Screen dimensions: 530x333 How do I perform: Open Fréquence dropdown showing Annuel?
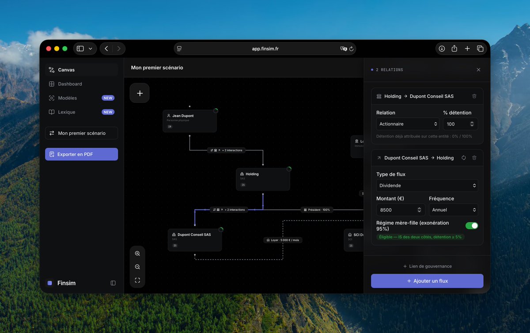454,210
